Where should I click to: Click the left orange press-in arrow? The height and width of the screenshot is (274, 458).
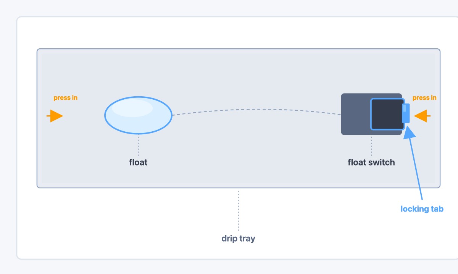coord(55,116)
